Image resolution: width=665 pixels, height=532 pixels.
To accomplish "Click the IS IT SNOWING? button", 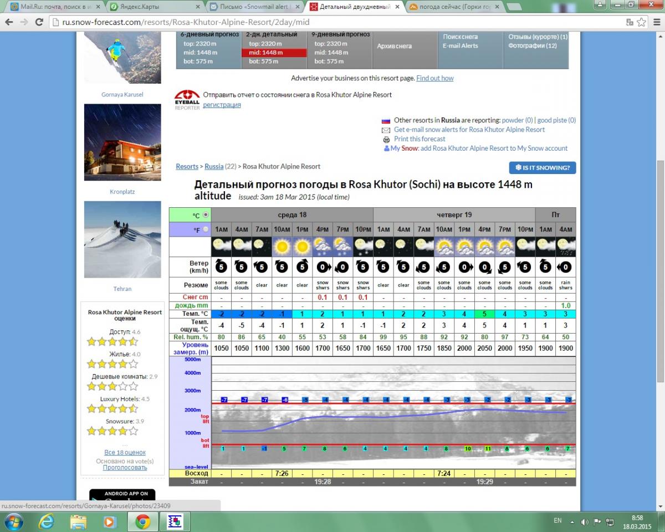I will (x=543, y=167).
